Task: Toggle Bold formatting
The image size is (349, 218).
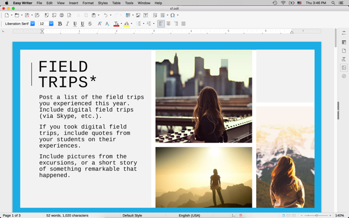Action: coord(60,24)
